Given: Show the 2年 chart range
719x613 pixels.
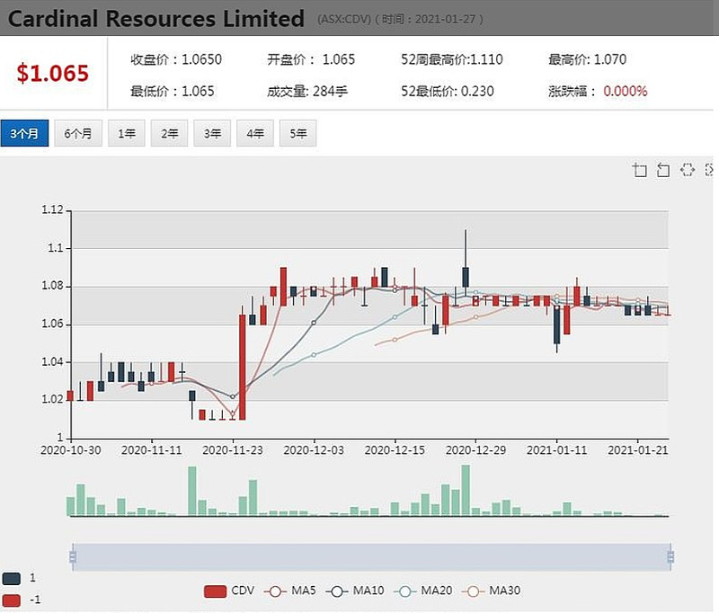Looking at the screenshot, I should pos(169,133).
